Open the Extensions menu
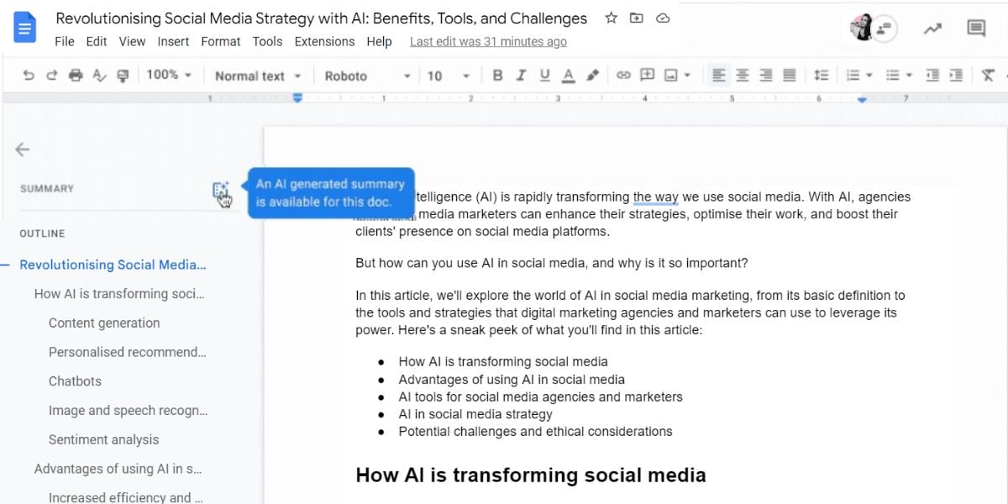 (x=324, y=41)
